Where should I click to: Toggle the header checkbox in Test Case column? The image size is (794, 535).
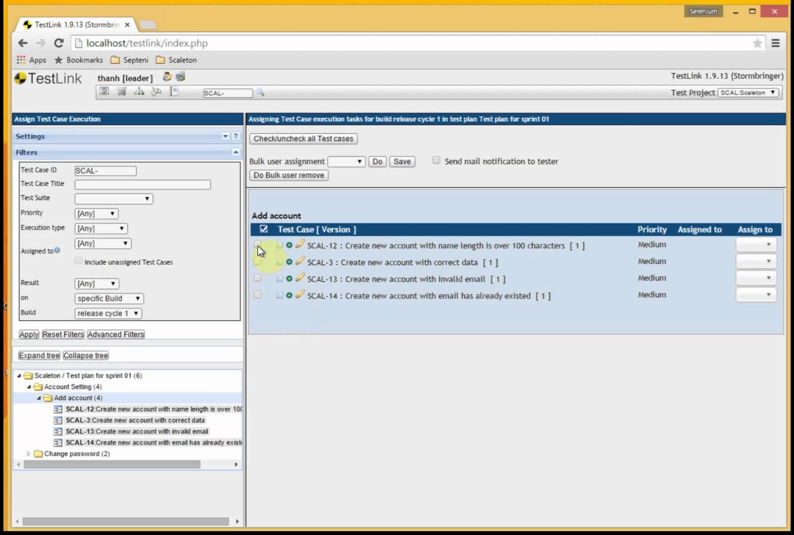[x=264, y=229]
